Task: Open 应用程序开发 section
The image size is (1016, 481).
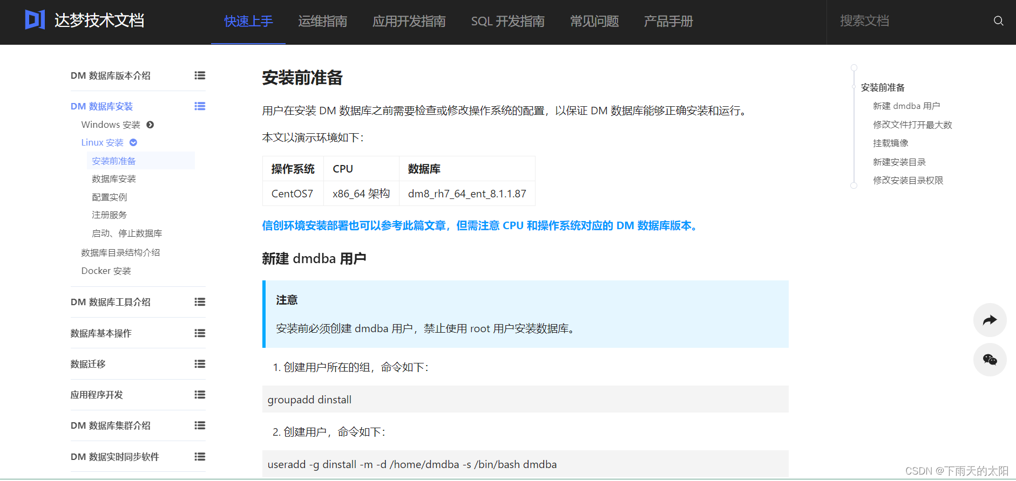Action: tap(97, 395)
